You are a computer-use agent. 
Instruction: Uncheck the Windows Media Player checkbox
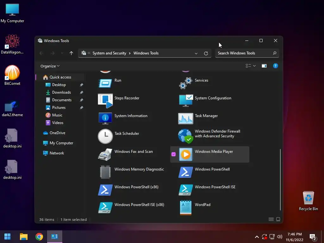tap(174, 154)
